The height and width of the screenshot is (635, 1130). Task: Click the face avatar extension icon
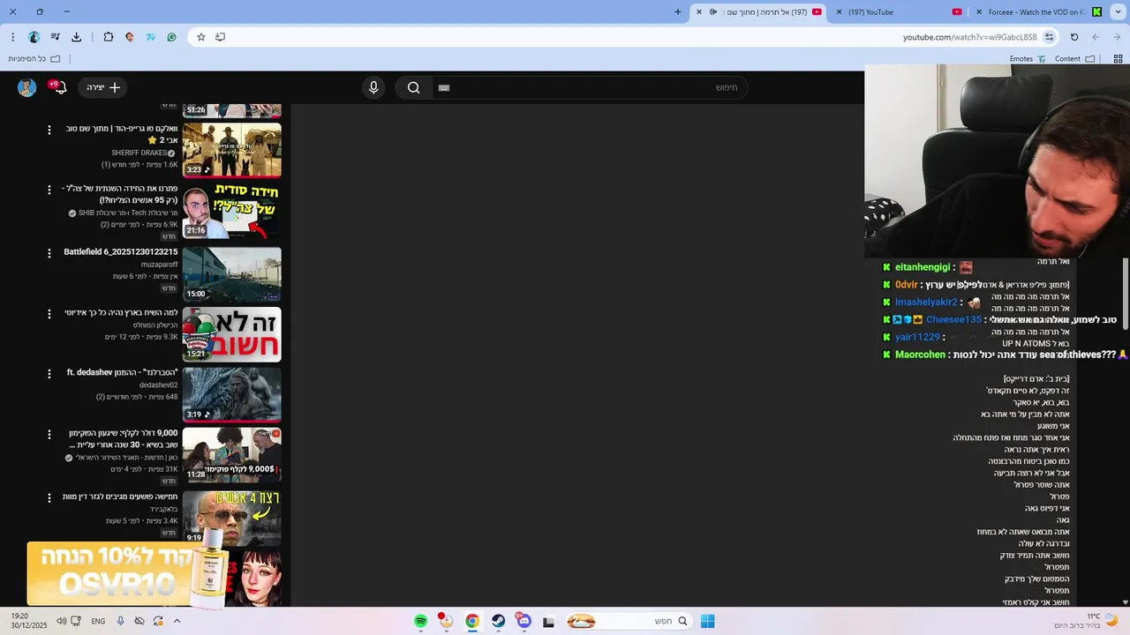[130, 37]
